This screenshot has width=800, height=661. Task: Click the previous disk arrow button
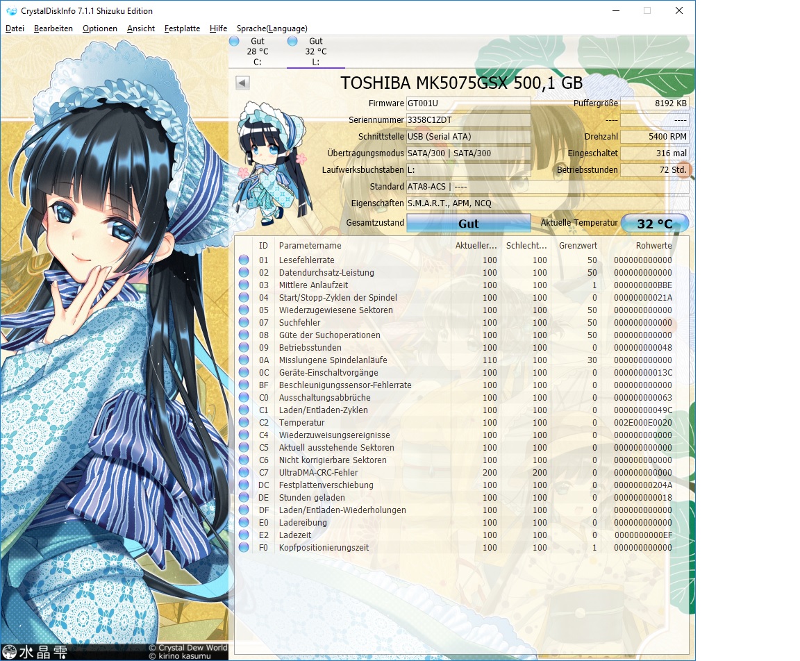click(x=243, y=83)
